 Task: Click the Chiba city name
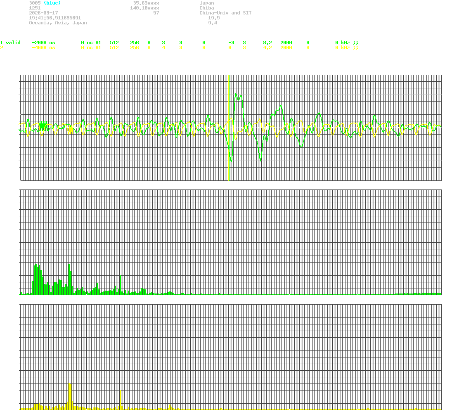[206, 8]
